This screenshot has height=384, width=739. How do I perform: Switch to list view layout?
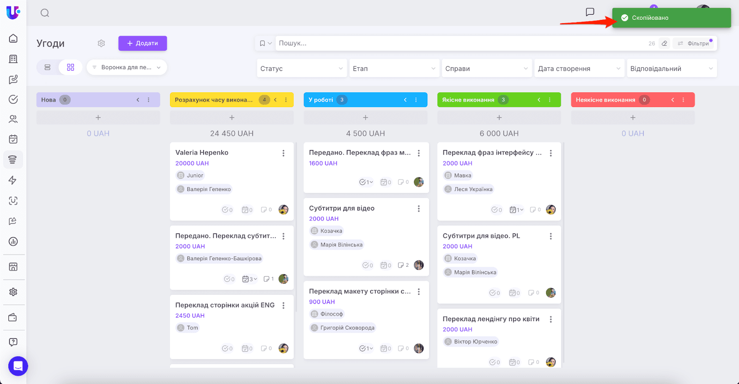pyautogui.click(x=48, y=67)
